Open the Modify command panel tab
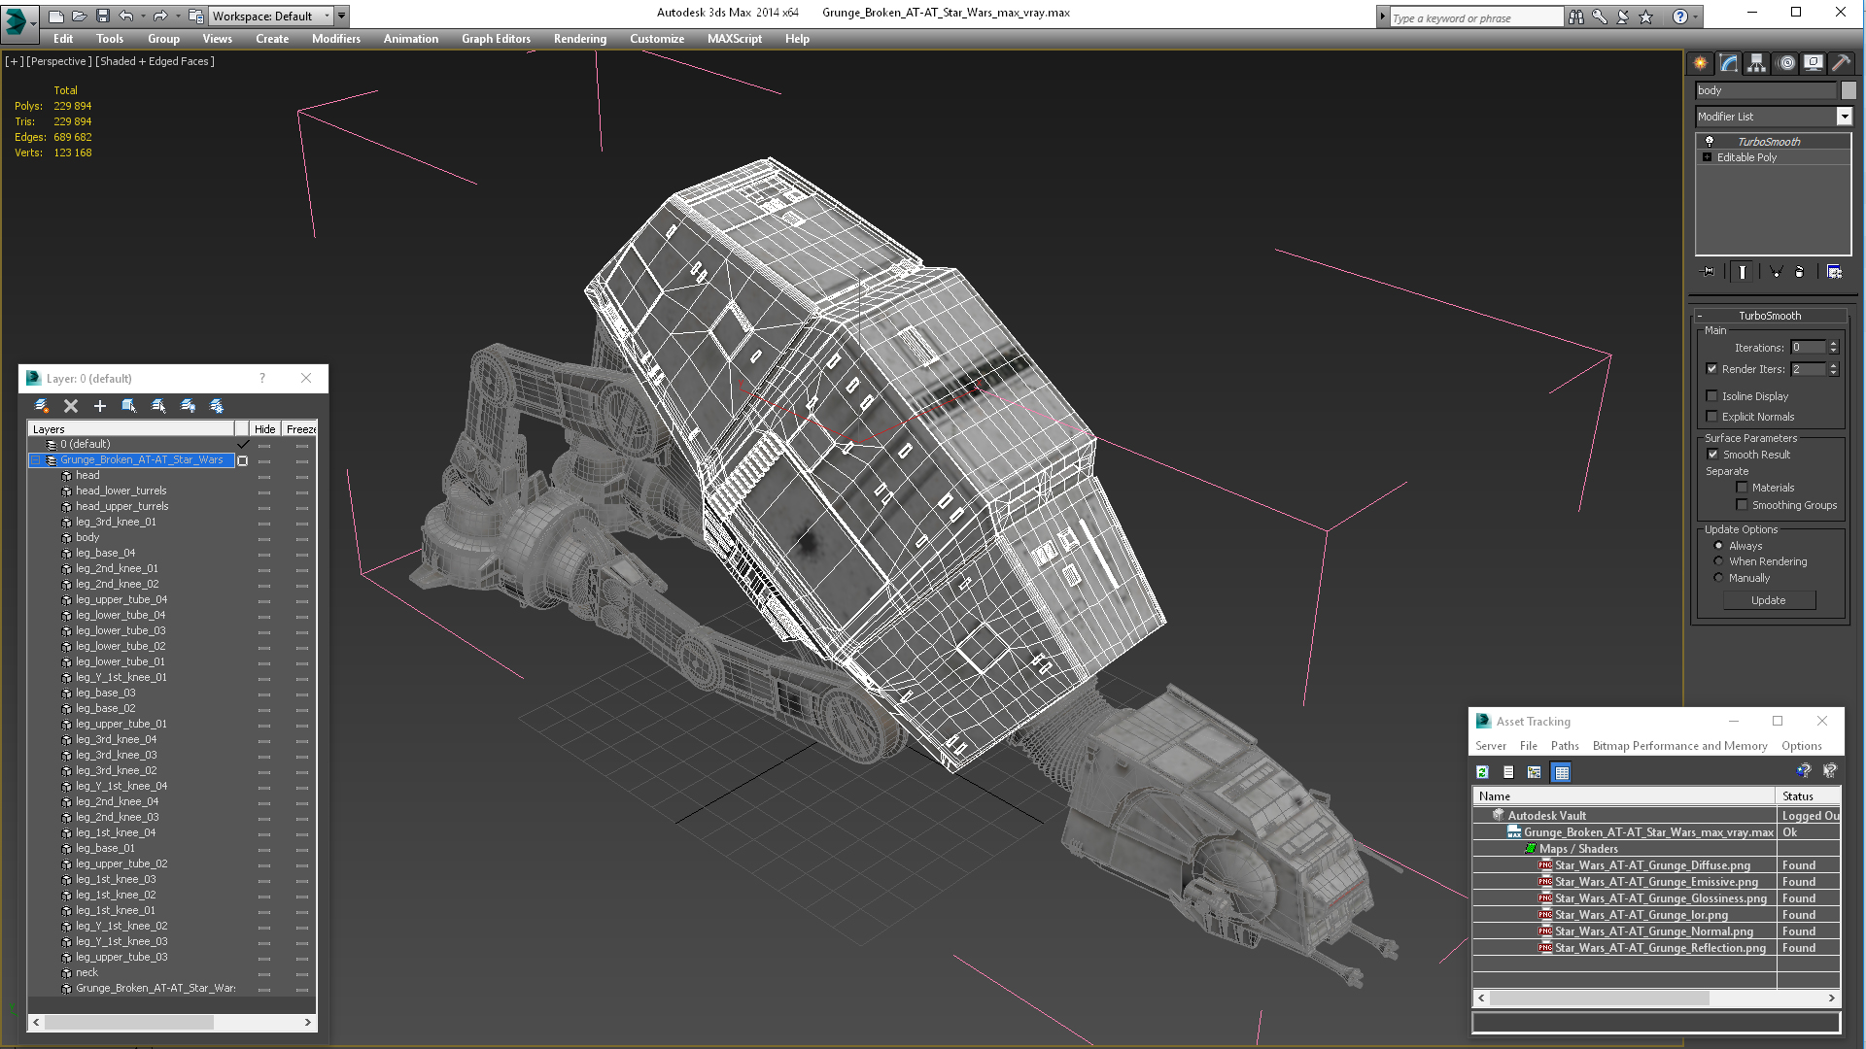Screen dimensions: 1866x1049 click(x=1729, y=63)
